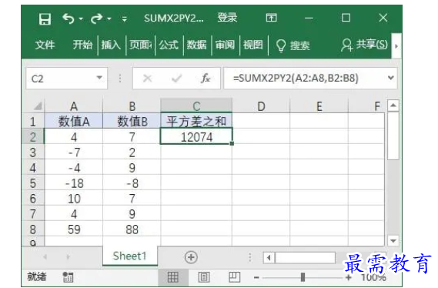Viewport: 438px width, 288px height.
Task: Select cell A8 containing 59
Action: tap(74, 229)
